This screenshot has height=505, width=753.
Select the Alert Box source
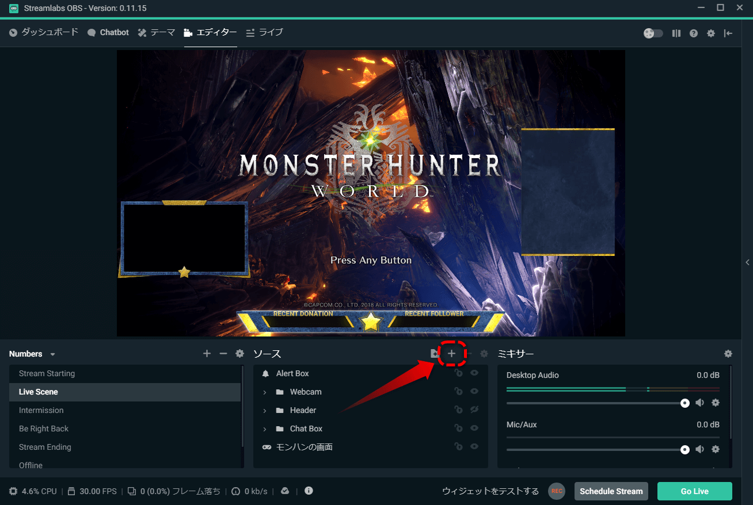[371, 373]
